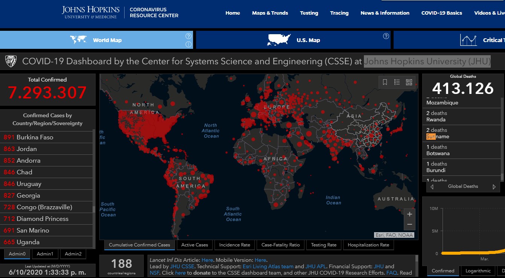Switch to the U.S. Map tab
This screenshot has height=278, width=505.
tap(293, 40)
